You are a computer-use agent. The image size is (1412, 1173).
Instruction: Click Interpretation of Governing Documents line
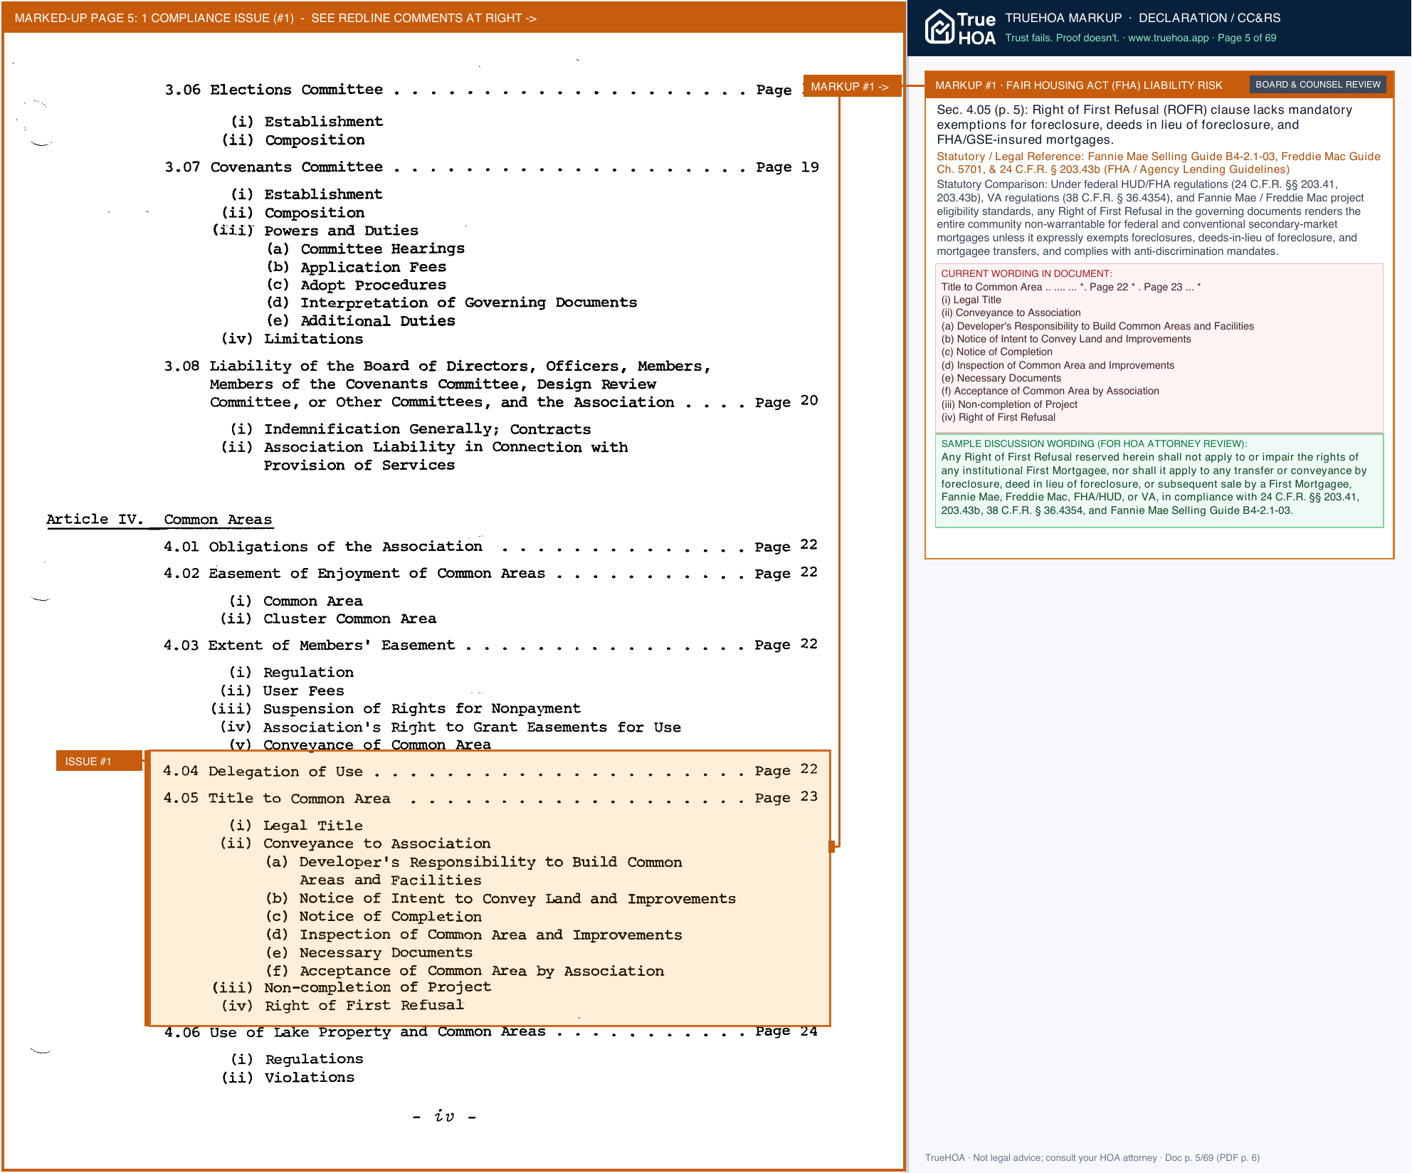coord(451,303)
